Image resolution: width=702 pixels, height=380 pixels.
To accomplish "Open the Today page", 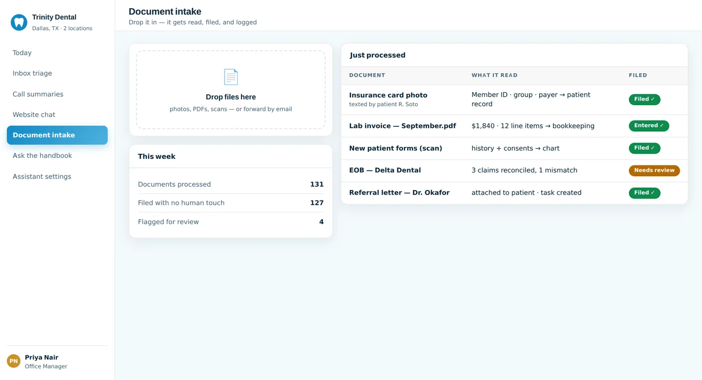I will click(x=57, y=53).
